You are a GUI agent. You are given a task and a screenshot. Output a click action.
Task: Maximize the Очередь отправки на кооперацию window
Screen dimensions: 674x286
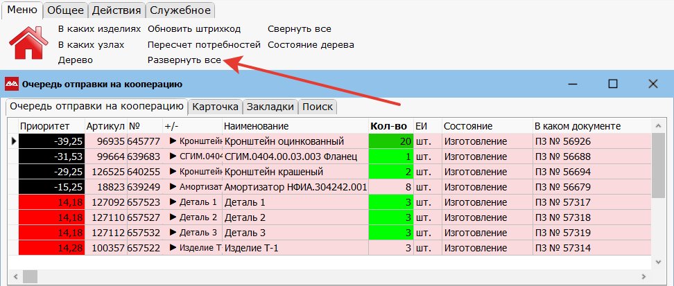pos(612,84)
